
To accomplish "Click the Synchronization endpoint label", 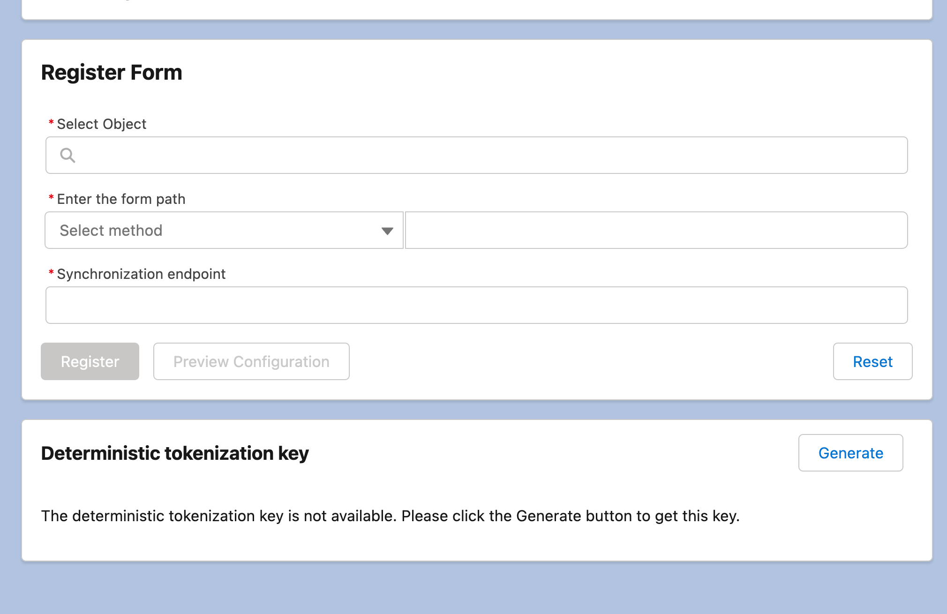I will click(141, 274).
